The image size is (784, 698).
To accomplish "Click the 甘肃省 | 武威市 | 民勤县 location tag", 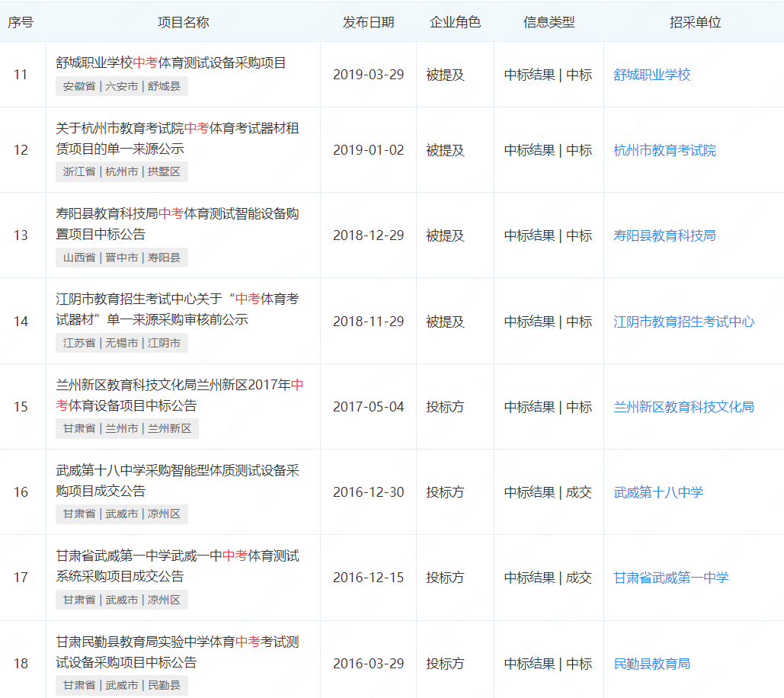I will click(x=122, y=685).
